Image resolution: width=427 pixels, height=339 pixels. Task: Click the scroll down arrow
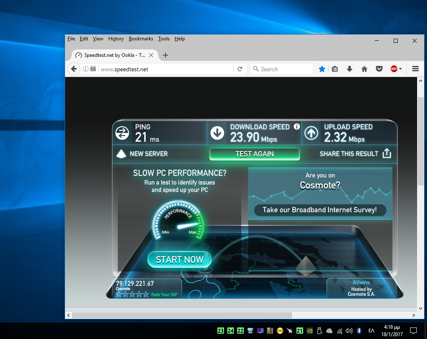click(420, 308)
